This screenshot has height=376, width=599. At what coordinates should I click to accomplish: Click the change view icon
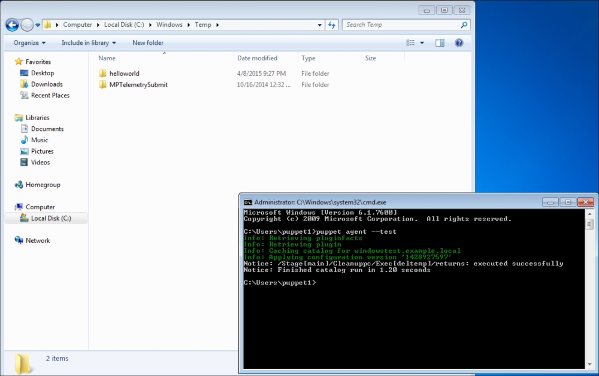point(410,42)
